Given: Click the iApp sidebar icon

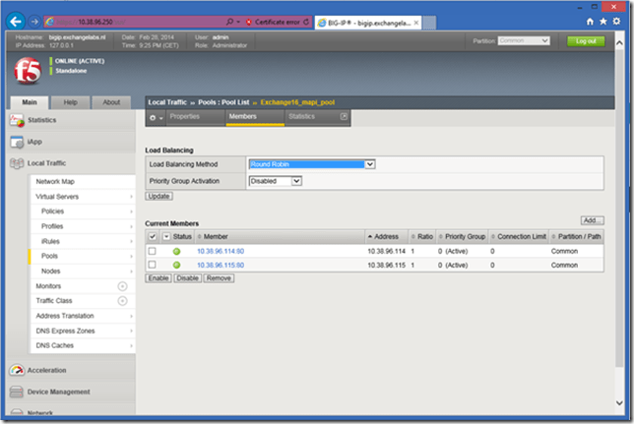Looking at the screenshot, I should click(x=17, y=142).
